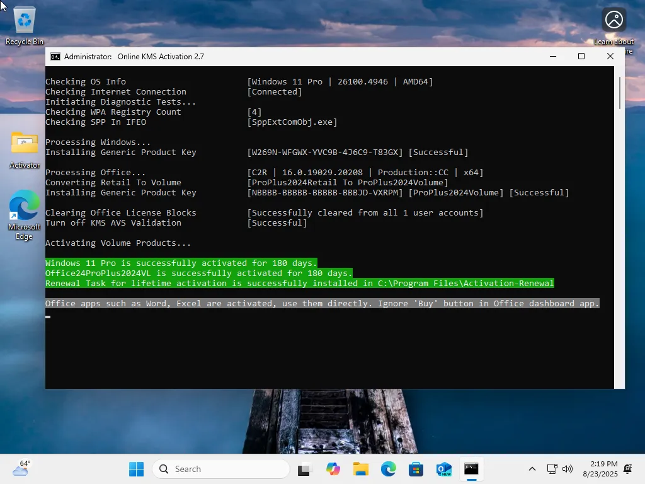645x484 pixels.
Task: Open Task View from the taskbar
Action: (x=304, y=469)
